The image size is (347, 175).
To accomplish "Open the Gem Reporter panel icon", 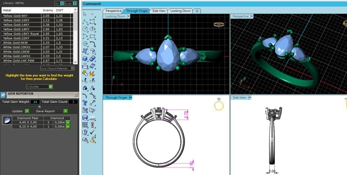I will (3, 95).
